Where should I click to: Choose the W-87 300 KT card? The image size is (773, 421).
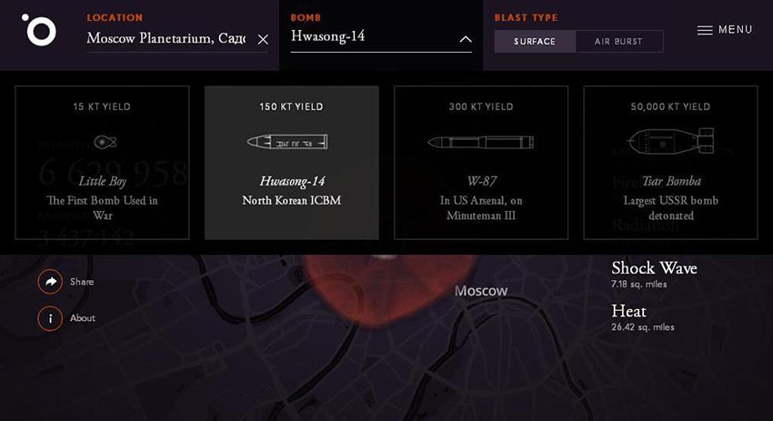pos(481,163)
